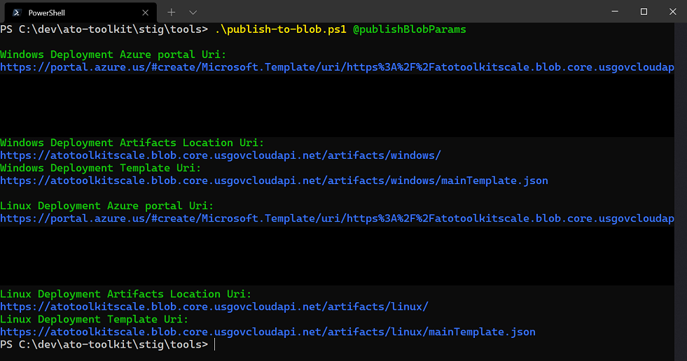Open the new tab profile dropdown
This screenshot has height=361, width=687.
[x=193, y=13]
